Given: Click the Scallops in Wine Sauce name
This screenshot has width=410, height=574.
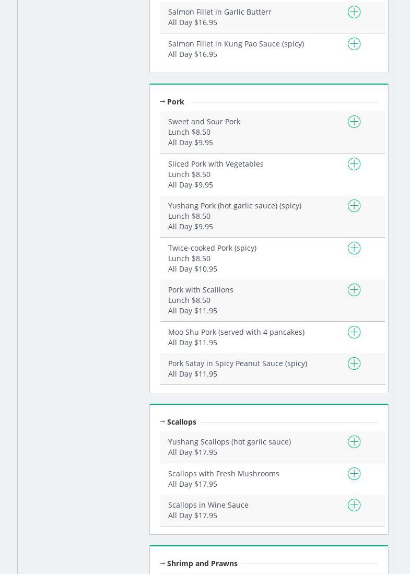Looking at the screenshot, I should pos(208,505).
